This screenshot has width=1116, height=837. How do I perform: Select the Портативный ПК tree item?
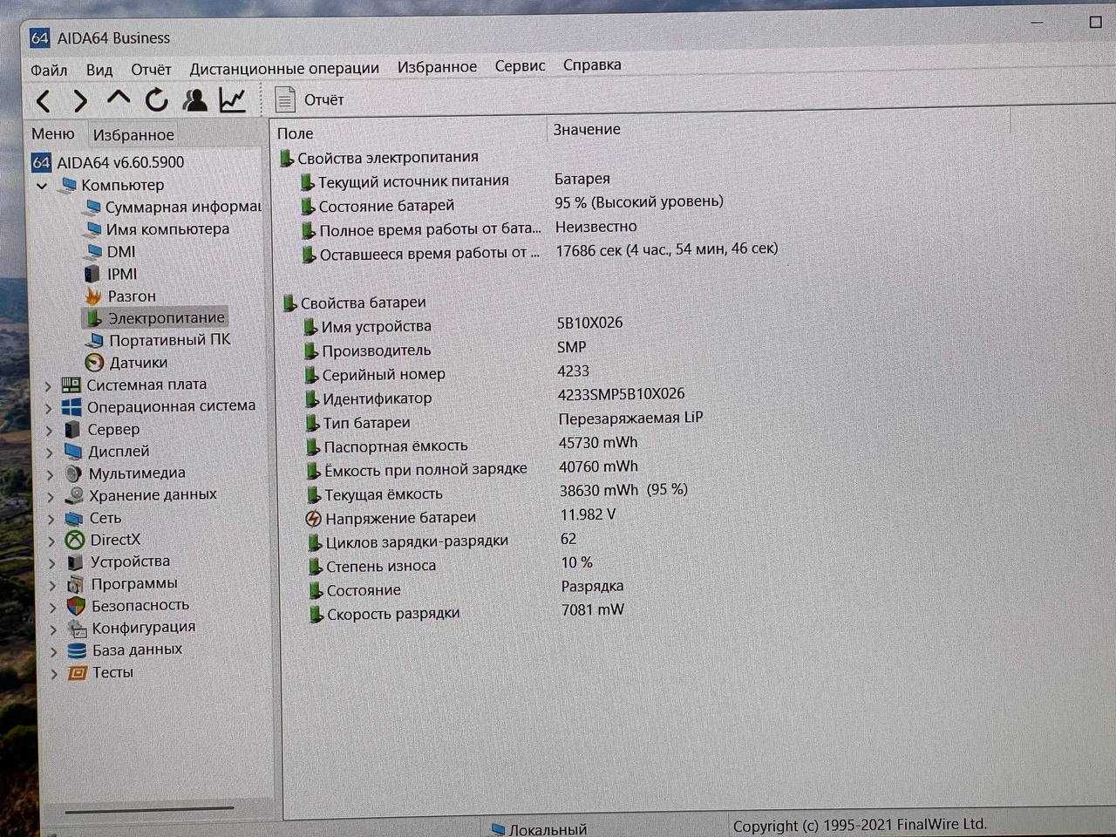158,340
